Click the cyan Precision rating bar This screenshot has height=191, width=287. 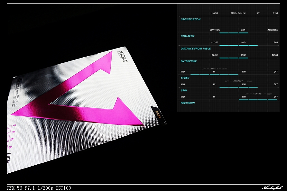point(258,100)
